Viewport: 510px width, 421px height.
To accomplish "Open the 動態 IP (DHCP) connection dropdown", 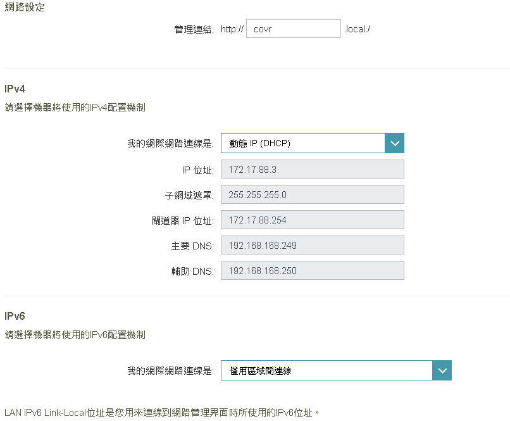I will point(302,143).
